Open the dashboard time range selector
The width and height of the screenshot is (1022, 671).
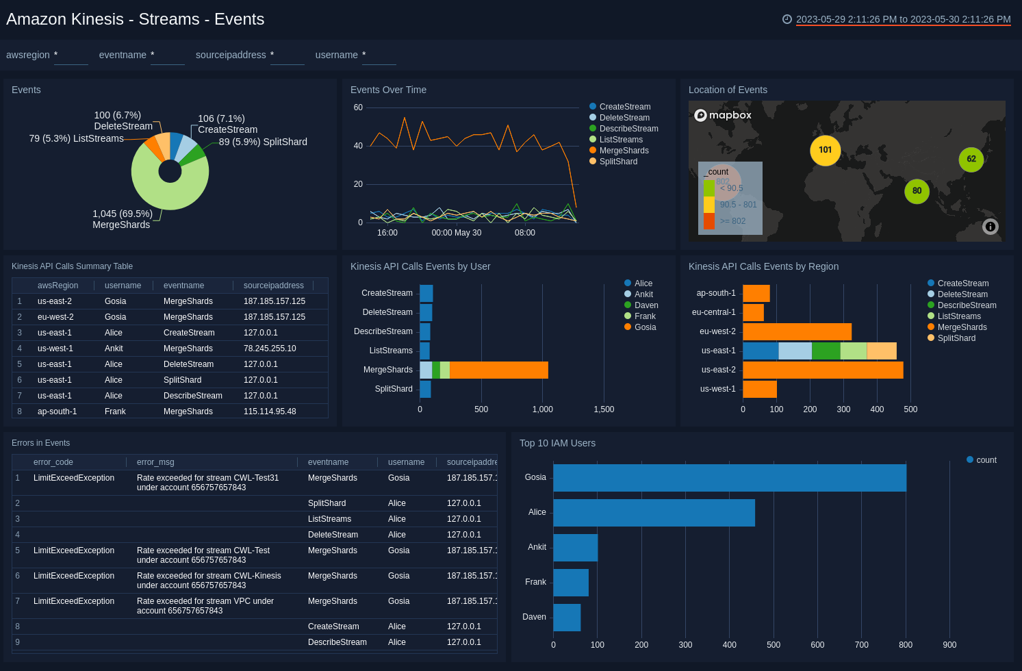[x=903, y=19]
